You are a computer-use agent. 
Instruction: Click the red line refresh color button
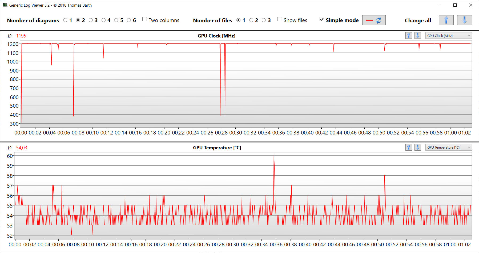(374, 20)
